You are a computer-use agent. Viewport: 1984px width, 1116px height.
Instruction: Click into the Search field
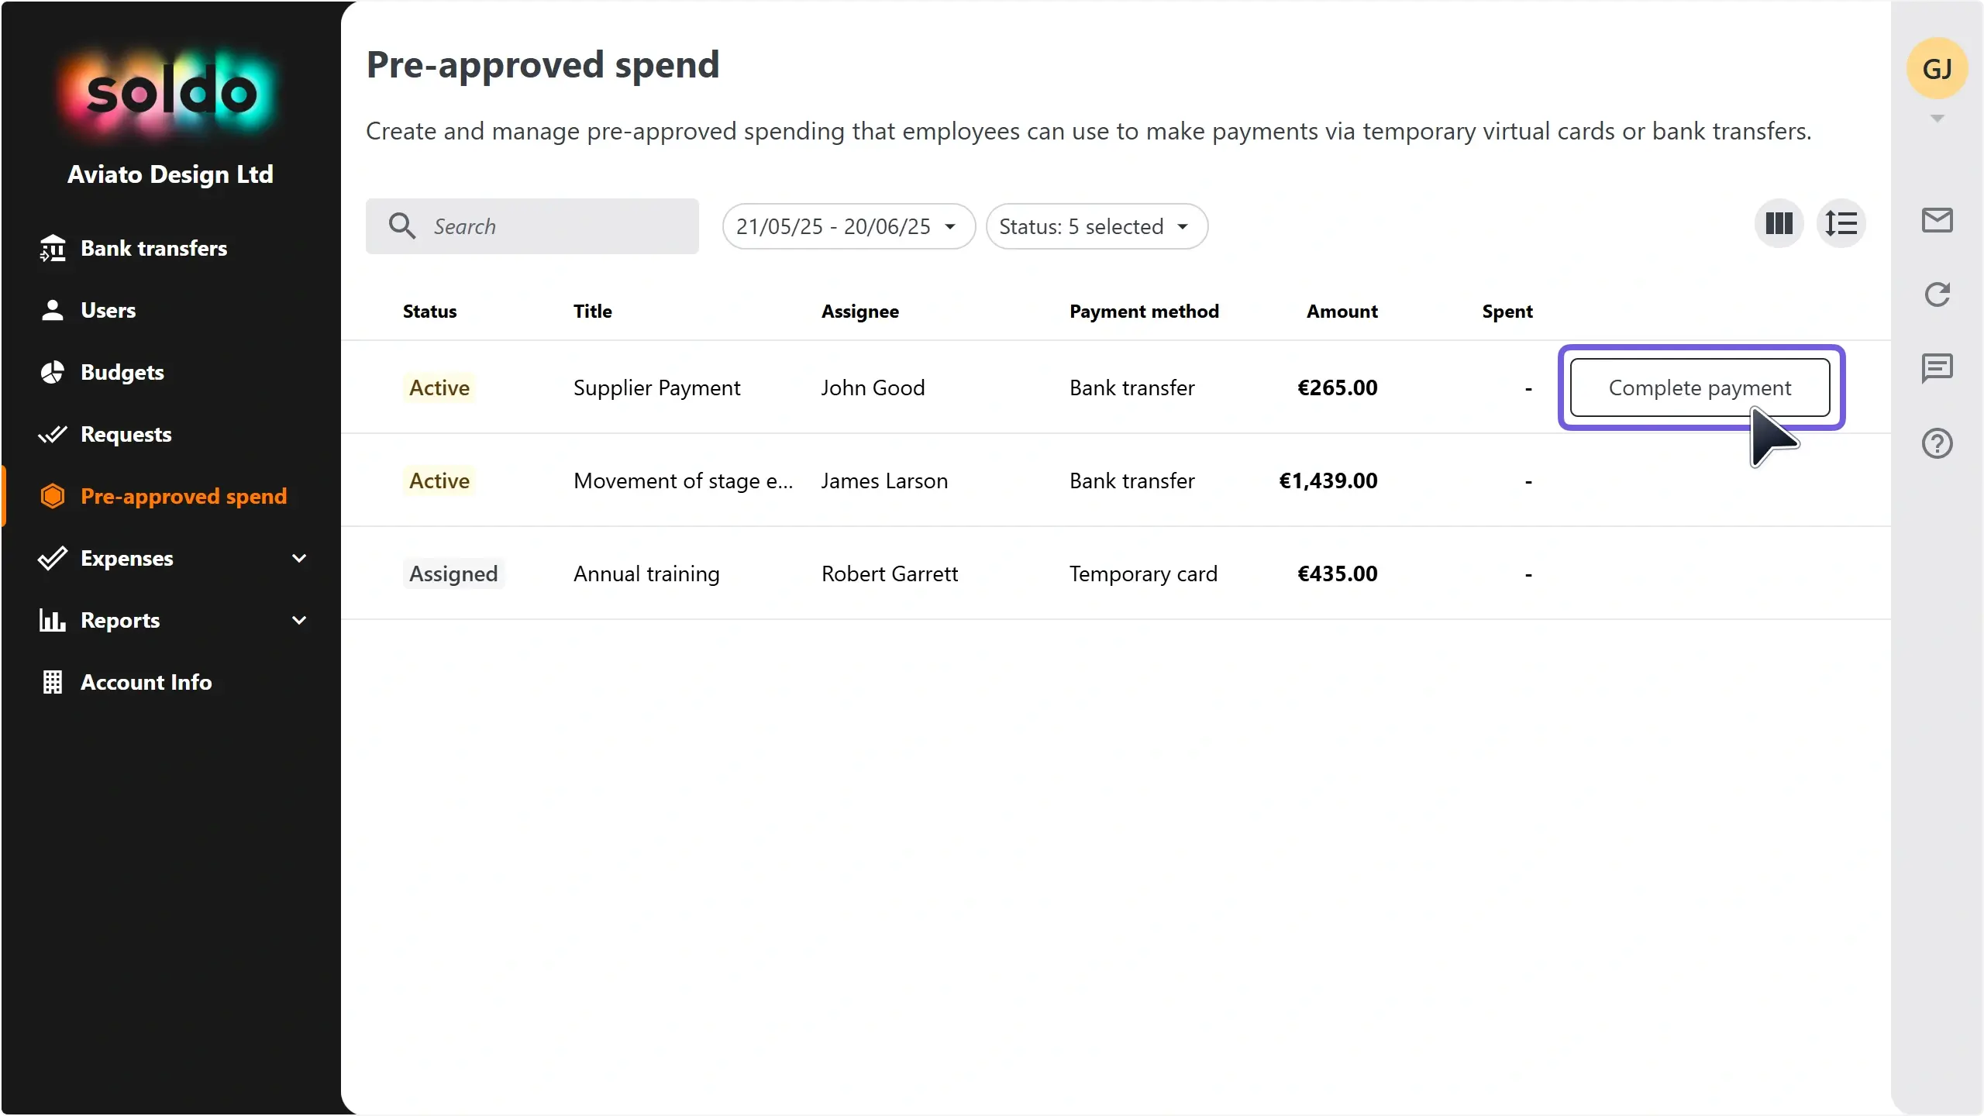(x=532, y=226)
